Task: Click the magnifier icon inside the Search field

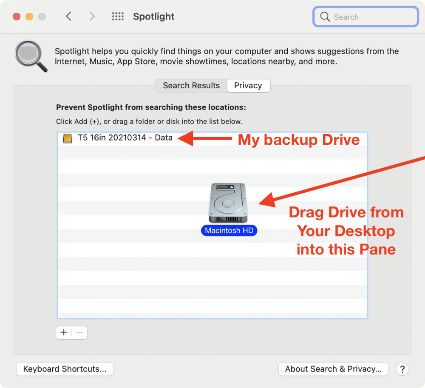Action: (x=325, y=17)
